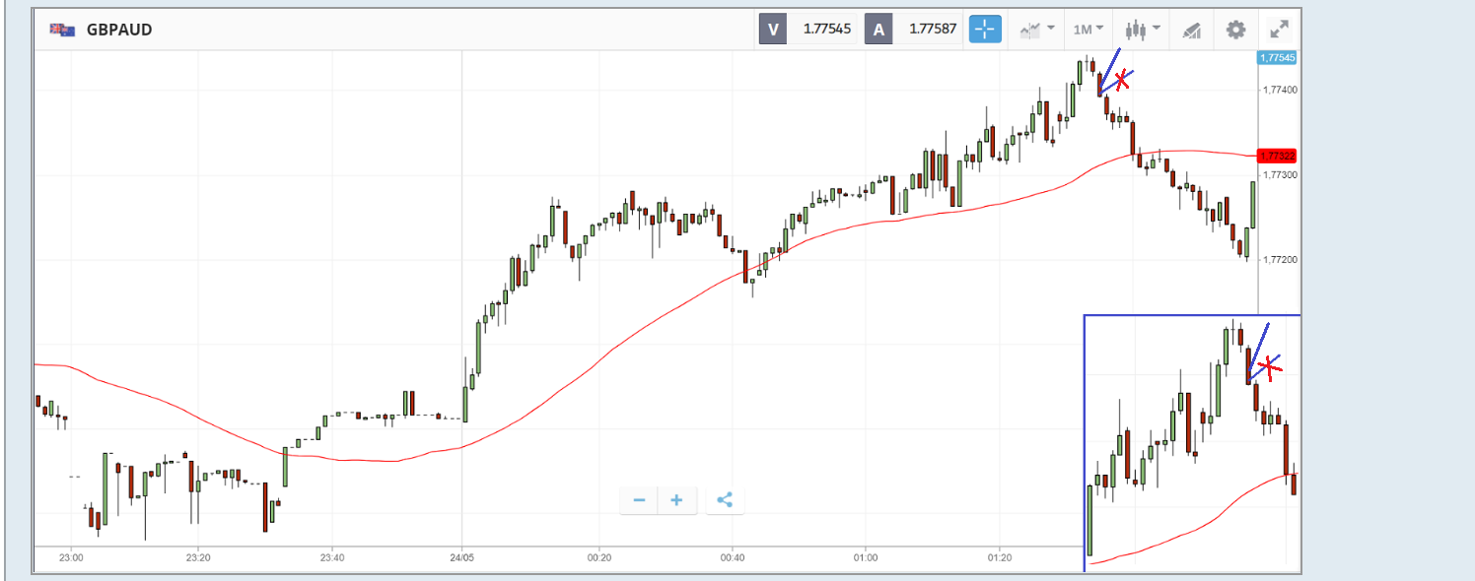
Task: Select the drawing tools icon
Action: pos(1191,30)
